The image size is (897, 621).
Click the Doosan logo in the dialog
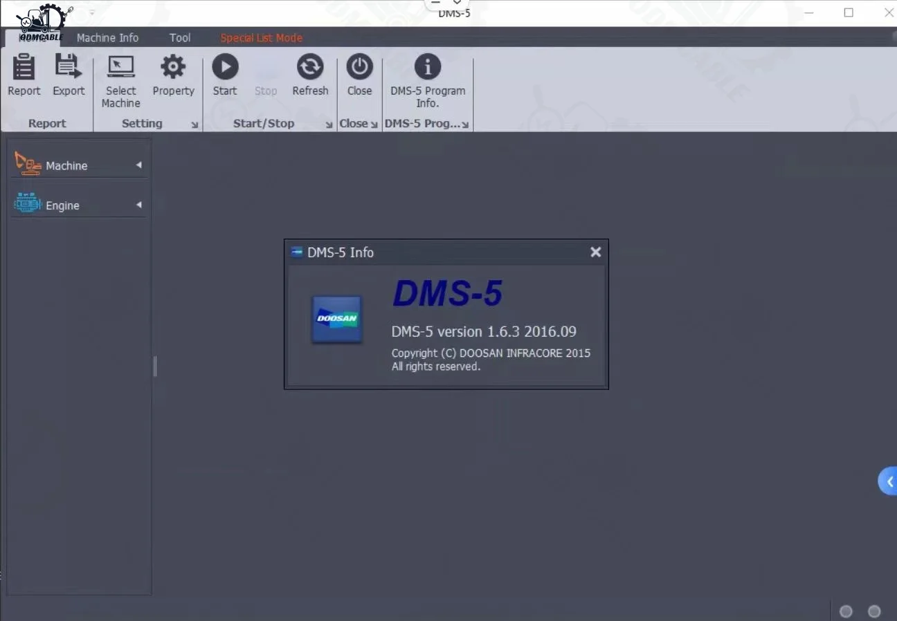coord(337,319)
